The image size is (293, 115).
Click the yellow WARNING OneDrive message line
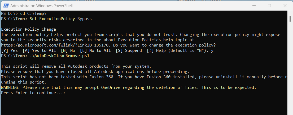coord(129,88)
